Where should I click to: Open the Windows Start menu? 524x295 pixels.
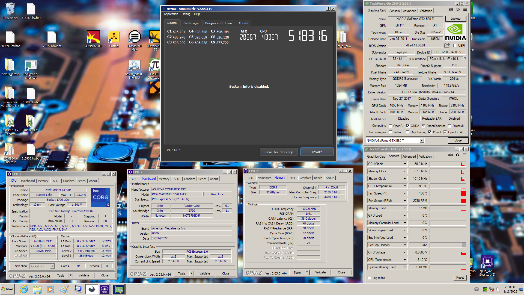[8, 289]
